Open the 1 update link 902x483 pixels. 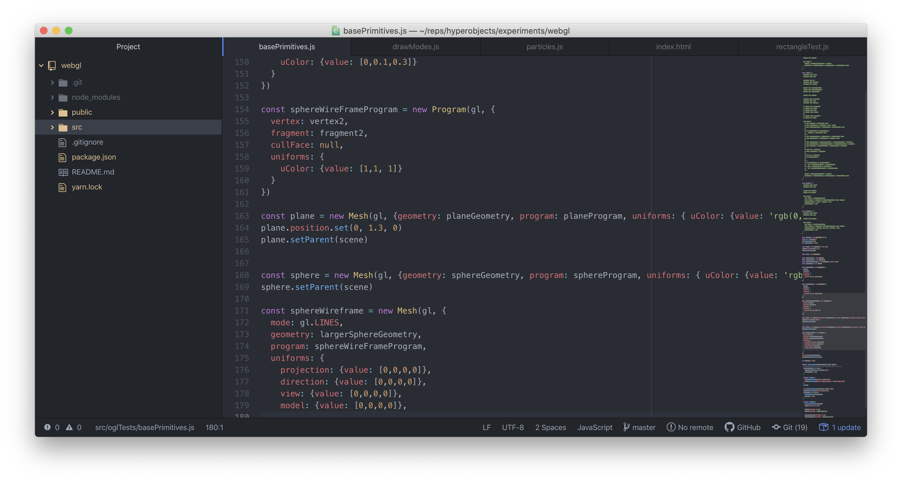click(846, 427)
